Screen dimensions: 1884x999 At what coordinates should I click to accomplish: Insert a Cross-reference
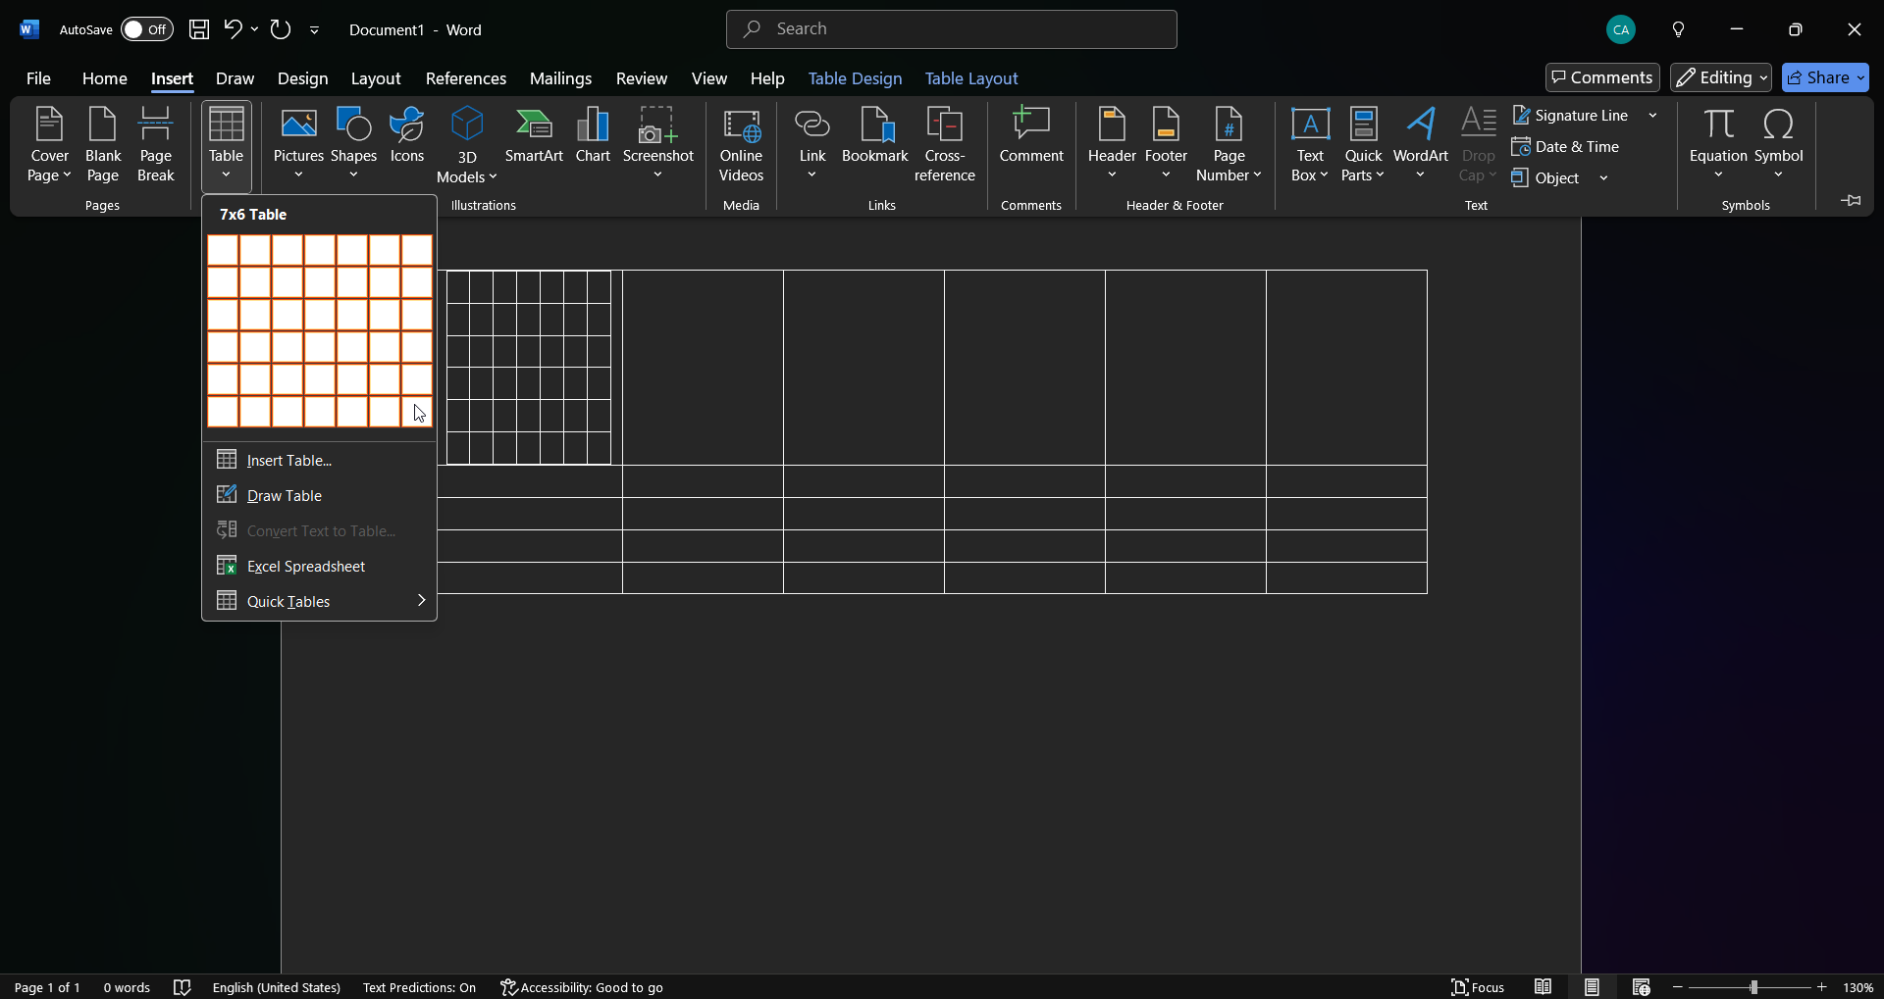click(944, 144)
